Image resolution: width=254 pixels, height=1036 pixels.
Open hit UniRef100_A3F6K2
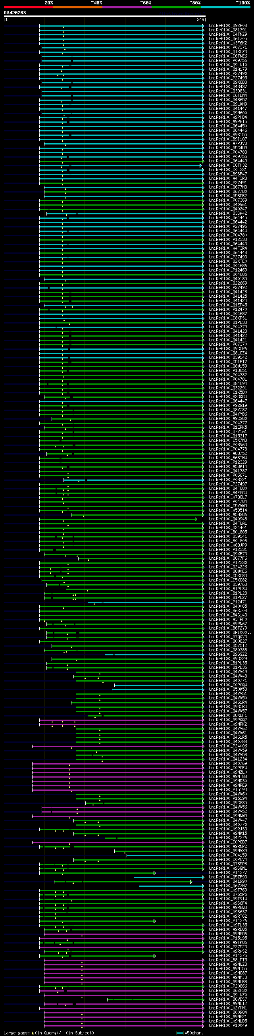click(x=228, y=42)
